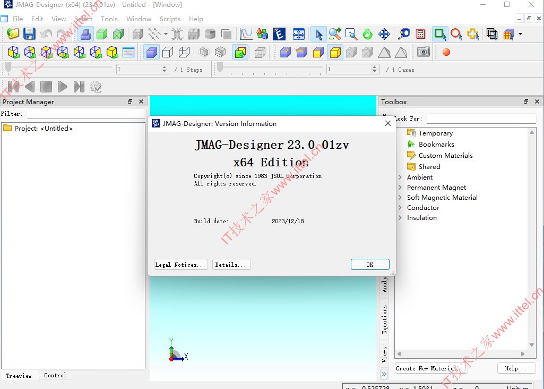This screenshot has height=389, width=544.
Task: Select the arrow pointer selection tool
Action: click(318, 34)
